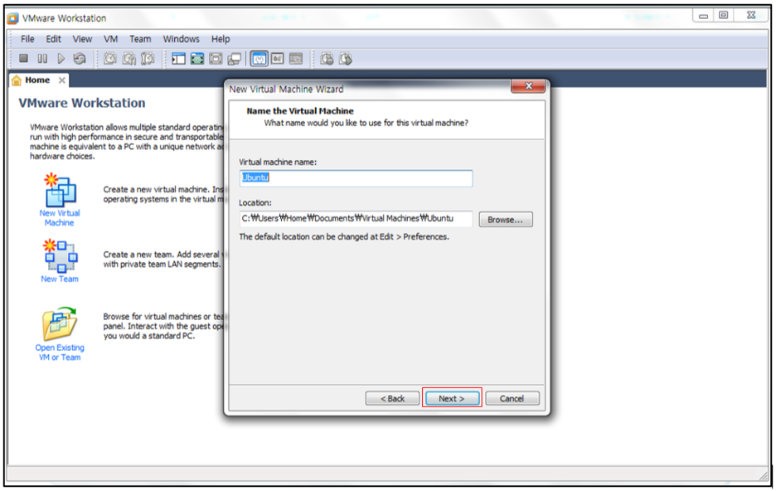This screenshot has width=776, height=491.
Task: Select the highlighted Summary view toolbar icon
Action: click(259, 59)
